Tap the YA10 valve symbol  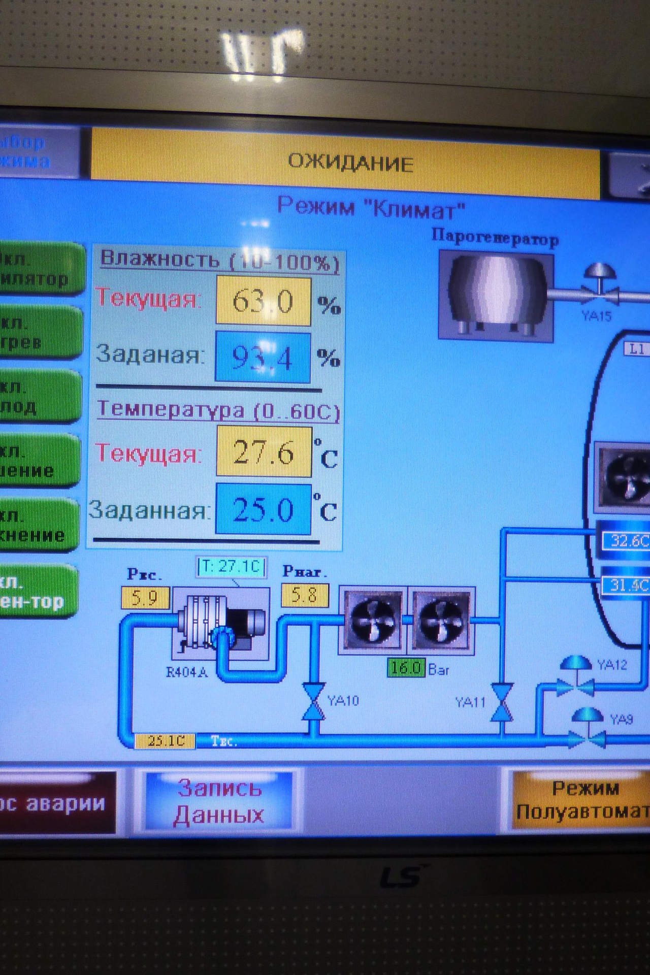(314, 702)
